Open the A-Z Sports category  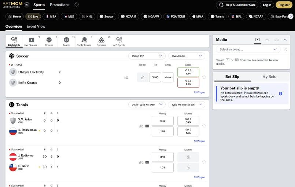[119, 41]
